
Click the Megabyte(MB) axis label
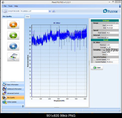coord(59,101)
